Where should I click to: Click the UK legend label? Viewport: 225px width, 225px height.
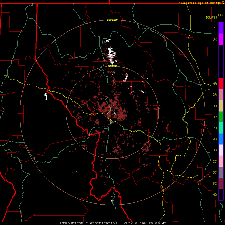(214, 39)
